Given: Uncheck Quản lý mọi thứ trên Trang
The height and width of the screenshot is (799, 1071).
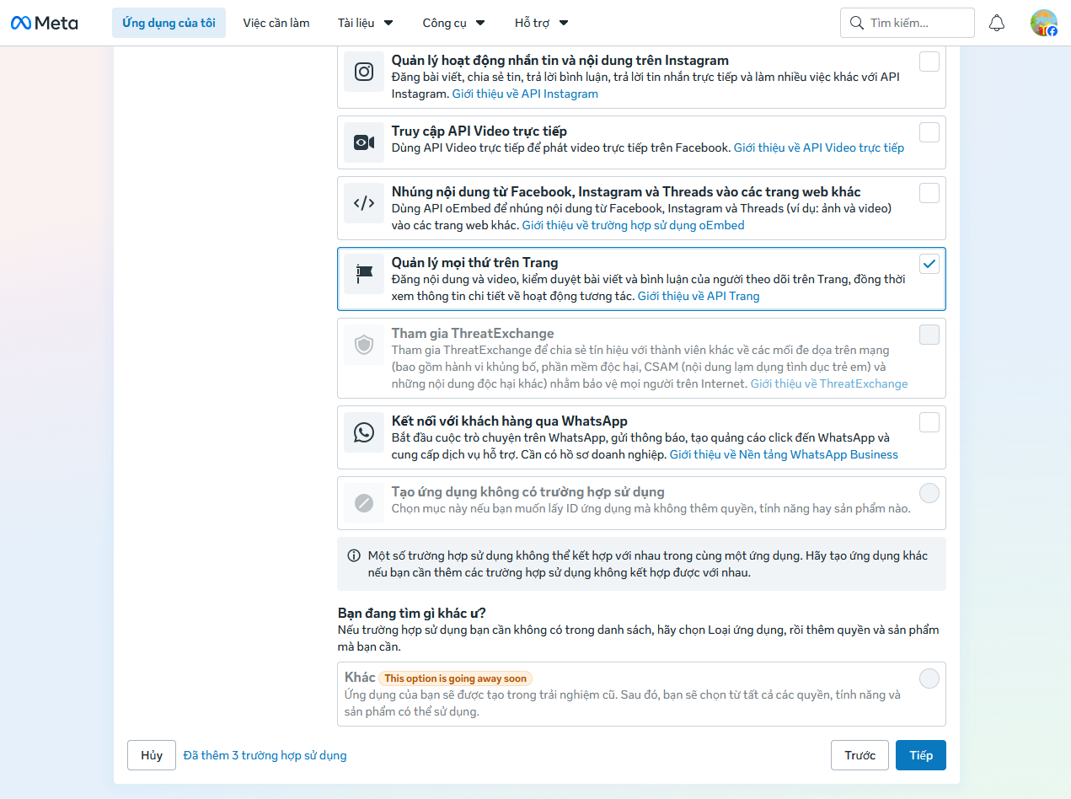Looking at the screenshot, I should tap(929, 264).
